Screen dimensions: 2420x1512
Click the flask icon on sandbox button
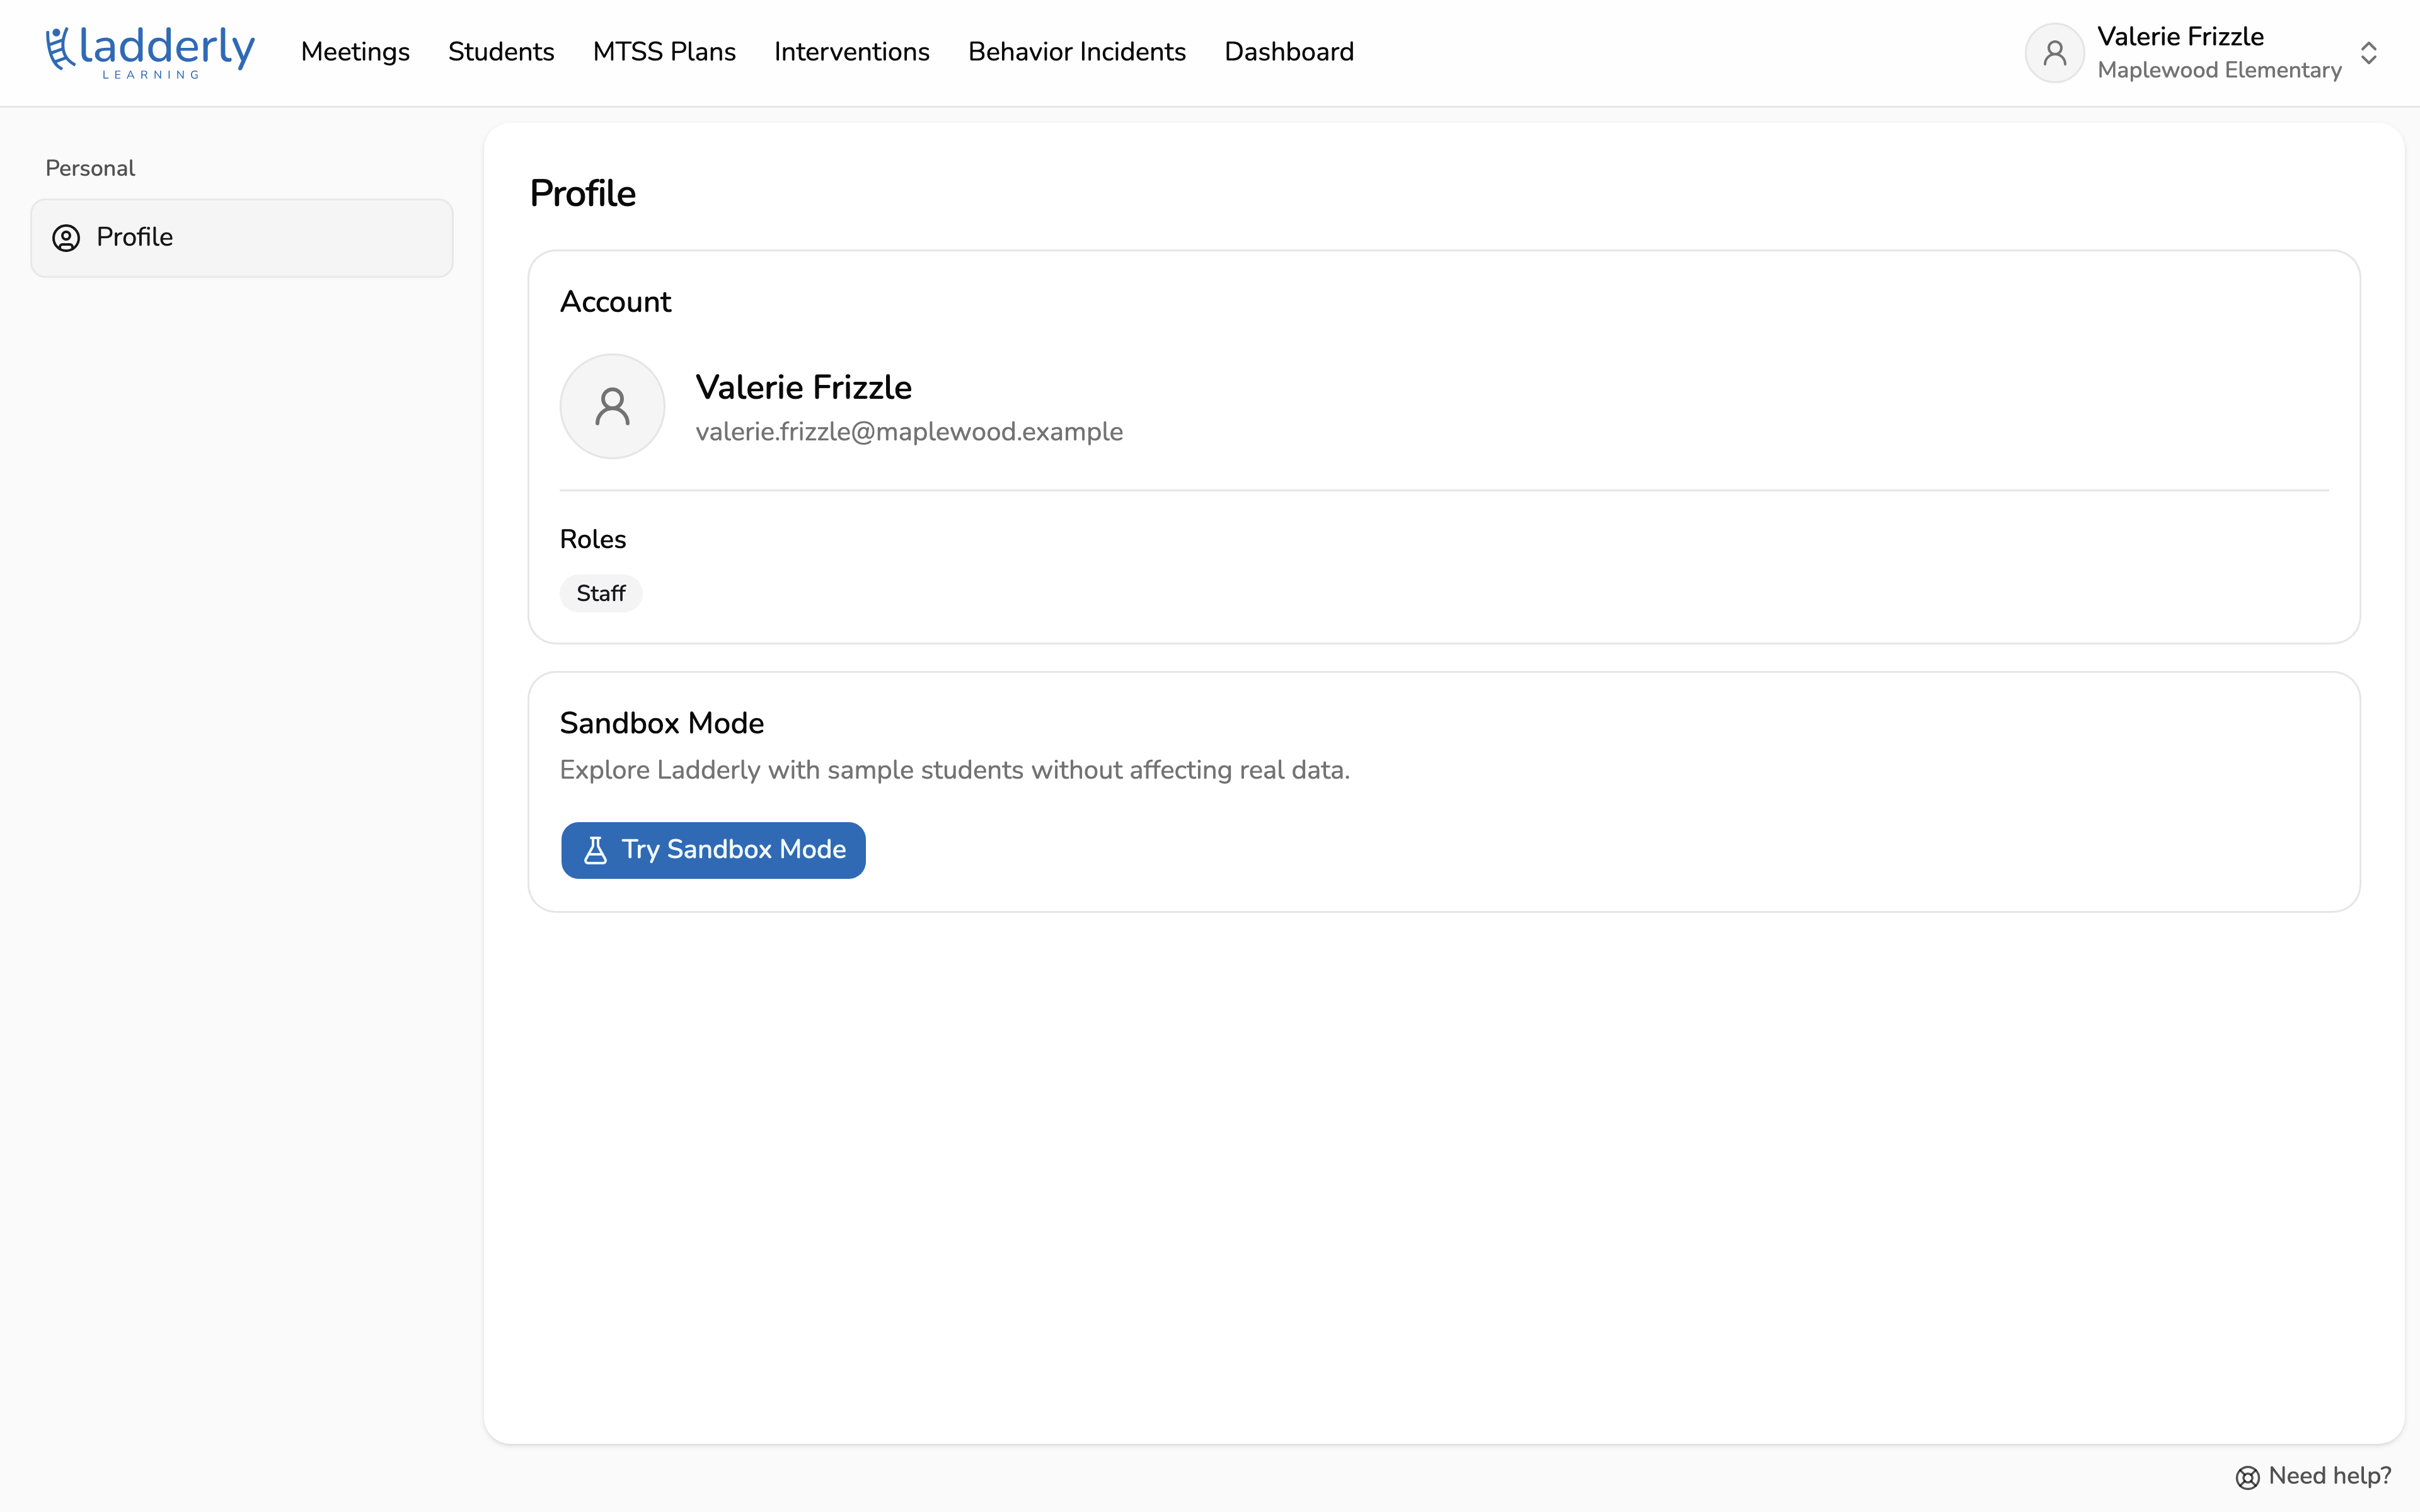(x=595, y=850)
